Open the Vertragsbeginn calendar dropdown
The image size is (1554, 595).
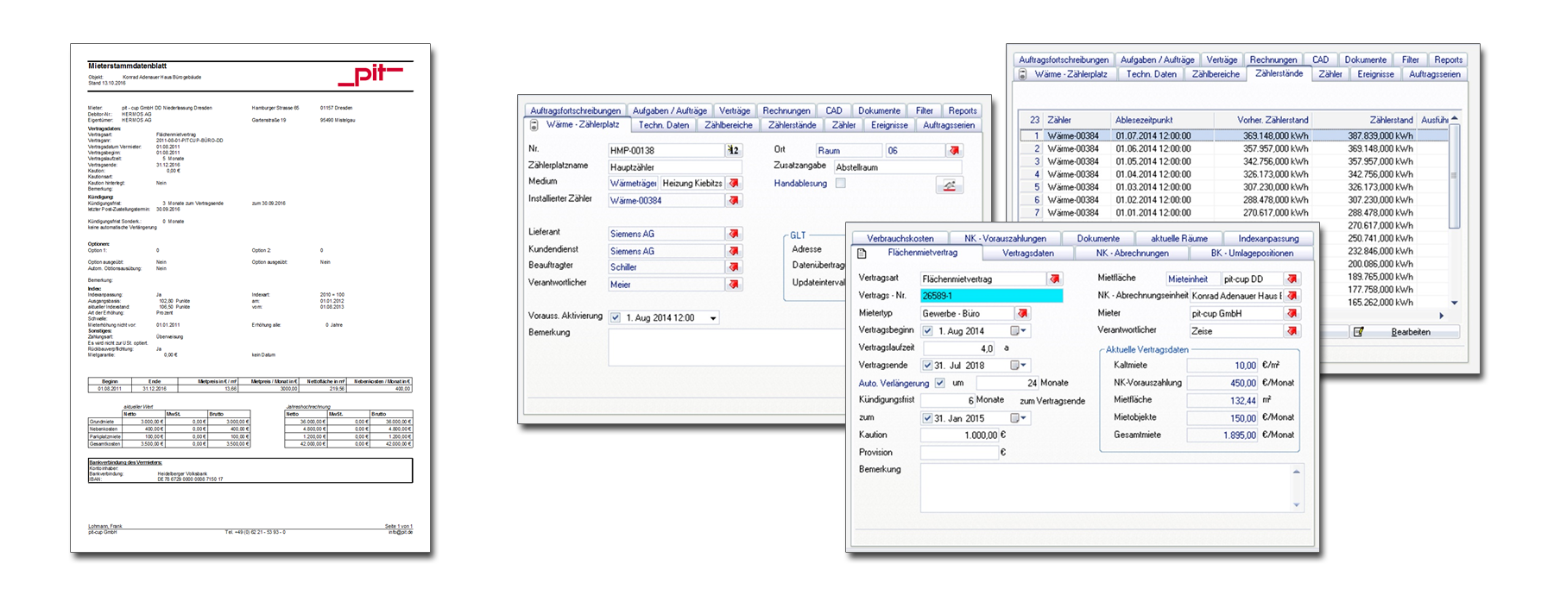(x=1020, y=331)
